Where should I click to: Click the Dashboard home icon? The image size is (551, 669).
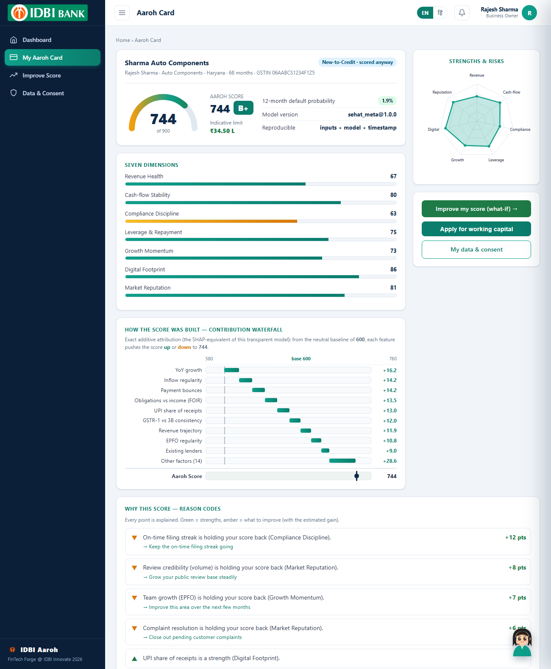pyautogui.click(x=14, y=40)
